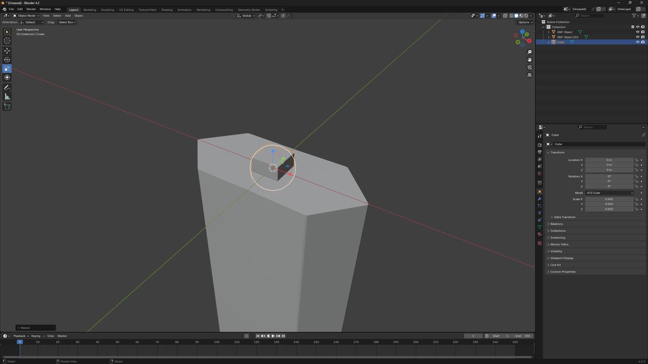Open the Physics properties tab
This screenshot has height=364, width=648.
click(540, 213)
